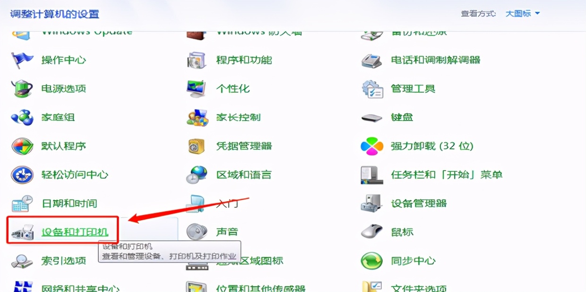Viewport: 586px width, 292px height.
Task: Click the 家庭组 icon
Action: click(x=22, y=117)
